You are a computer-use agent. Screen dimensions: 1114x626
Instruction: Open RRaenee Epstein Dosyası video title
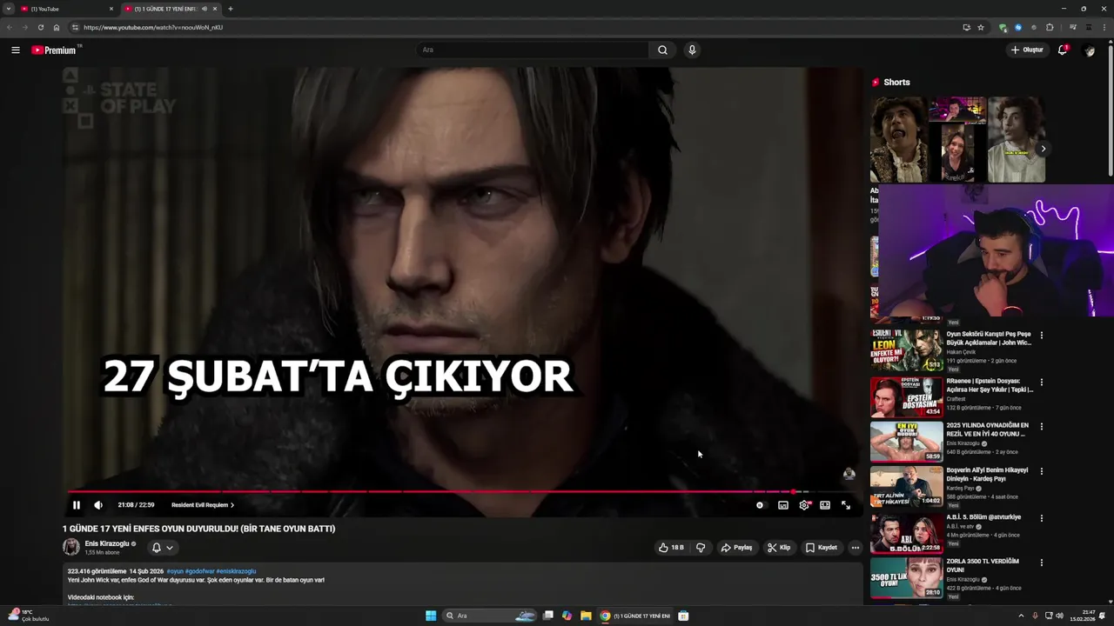coord(990,385)
